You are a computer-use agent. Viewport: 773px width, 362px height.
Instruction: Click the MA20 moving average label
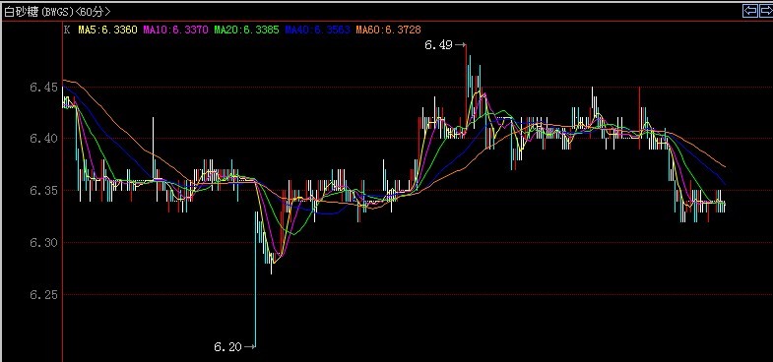(246, 30)
